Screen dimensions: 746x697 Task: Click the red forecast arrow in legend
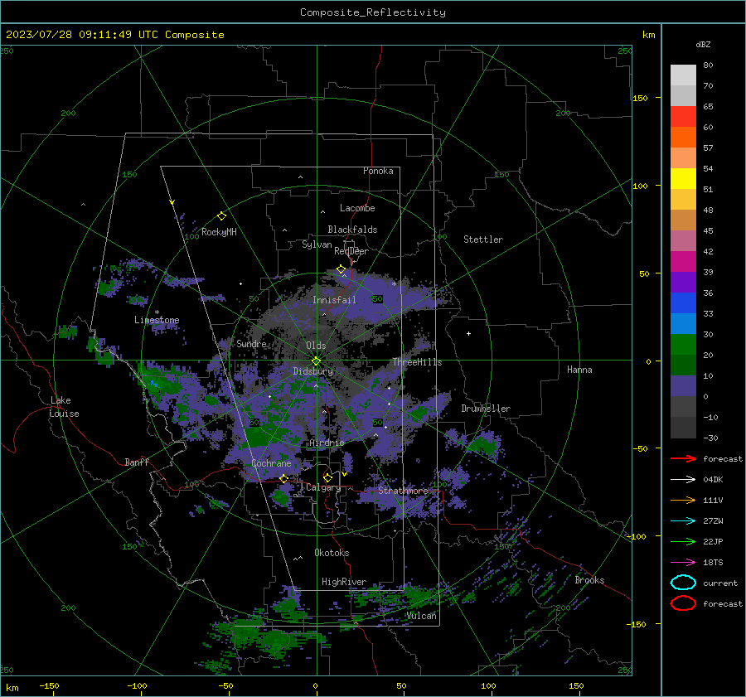pos(683,458)
